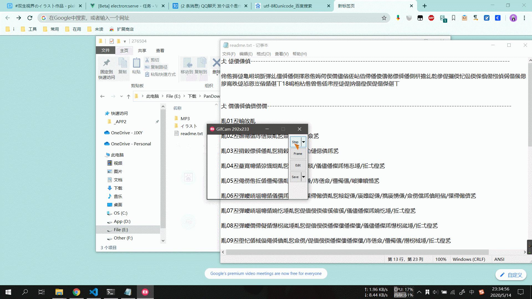Toggle the pin next to _APP2
532x299 pixels.
click(157, 122)
